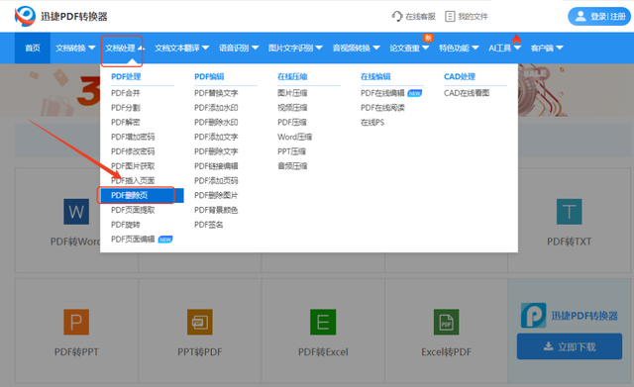The width and height of the screenshot is (634, 387).
Task: Expand the 图片文字识别 dropdown menu
Action: pyautogui.click(x=295, y=48)
